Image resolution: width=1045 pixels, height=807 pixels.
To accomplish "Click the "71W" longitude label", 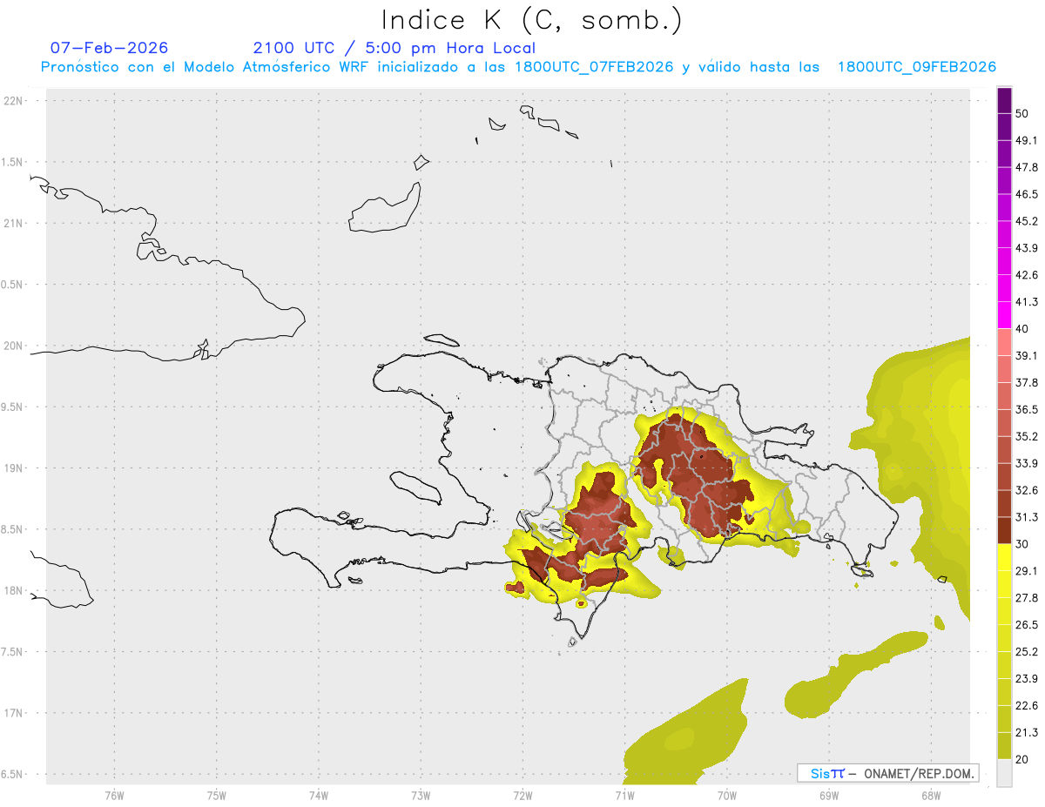I will [x=624, y=795].
